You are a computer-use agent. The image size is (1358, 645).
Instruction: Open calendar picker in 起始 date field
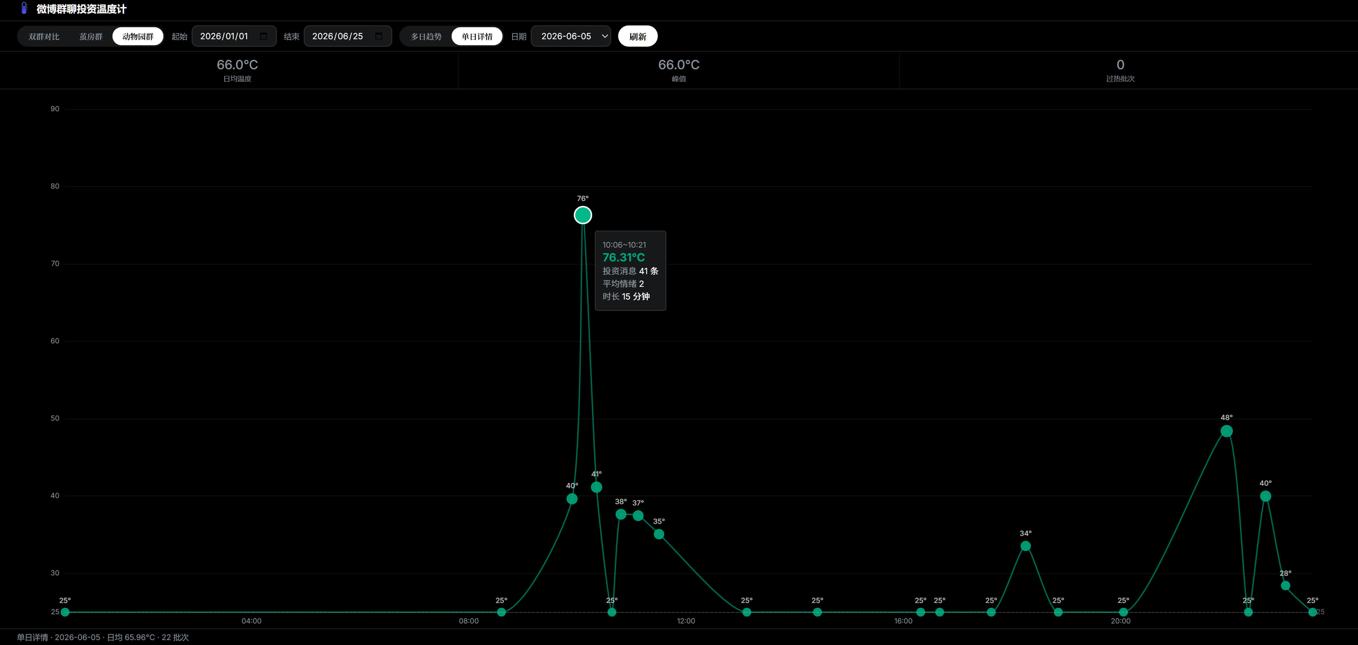[263, 36]
